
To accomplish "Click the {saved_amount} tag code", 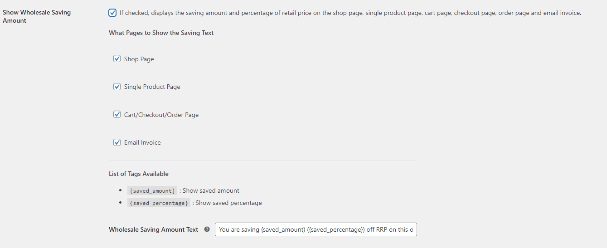I will tap(152, 191).
